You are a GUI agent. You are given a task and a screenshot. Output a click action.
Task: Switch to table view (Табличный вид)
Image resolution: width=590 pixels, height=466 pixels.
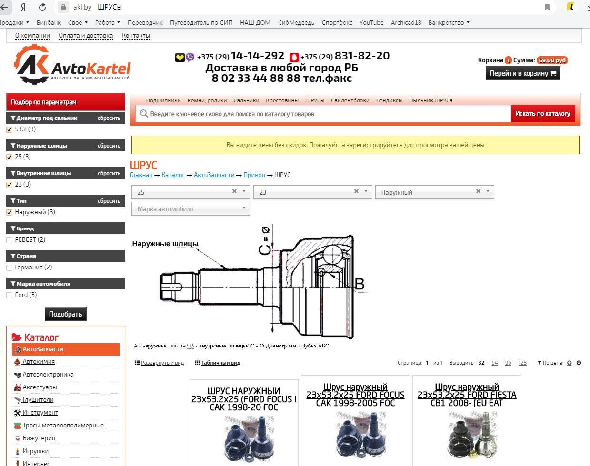[x=217, y=363]
